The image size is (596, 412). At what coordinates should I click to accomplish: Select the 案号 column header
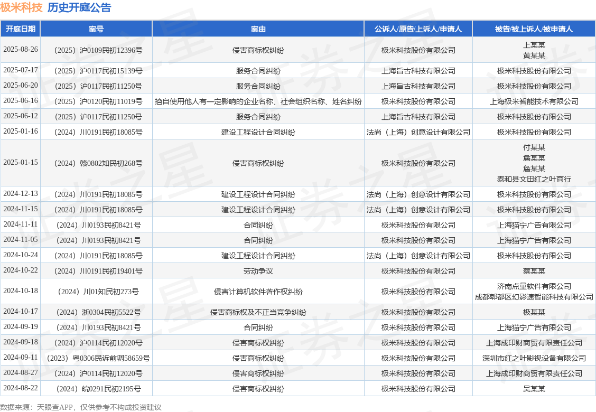pos(96,29)
